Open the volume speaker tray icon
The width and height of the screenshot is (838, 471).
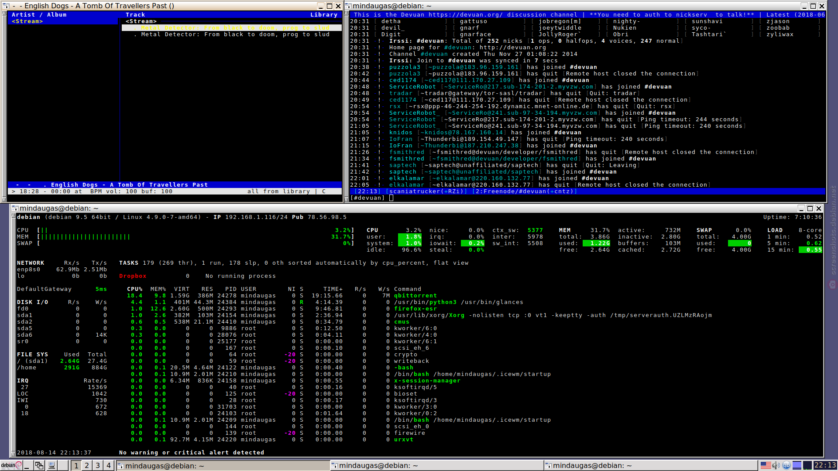(776, 465)
